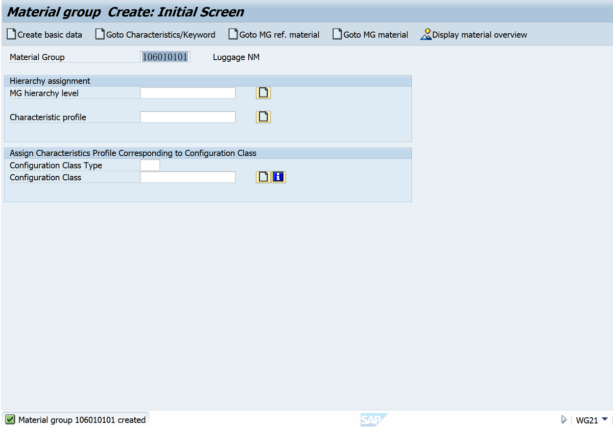Focus the Material Group input field
613x427 pixels.
point(165,57)
